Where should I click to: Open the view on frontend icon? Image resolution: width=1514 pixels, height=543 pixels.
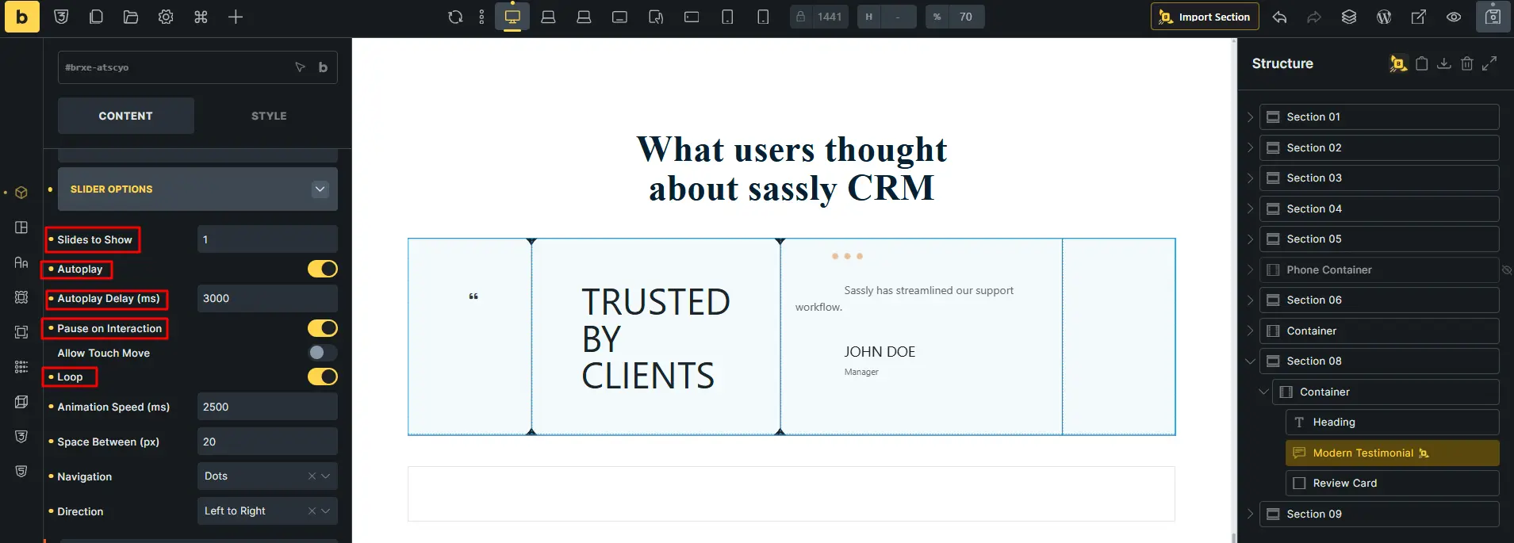[1419, 17]
